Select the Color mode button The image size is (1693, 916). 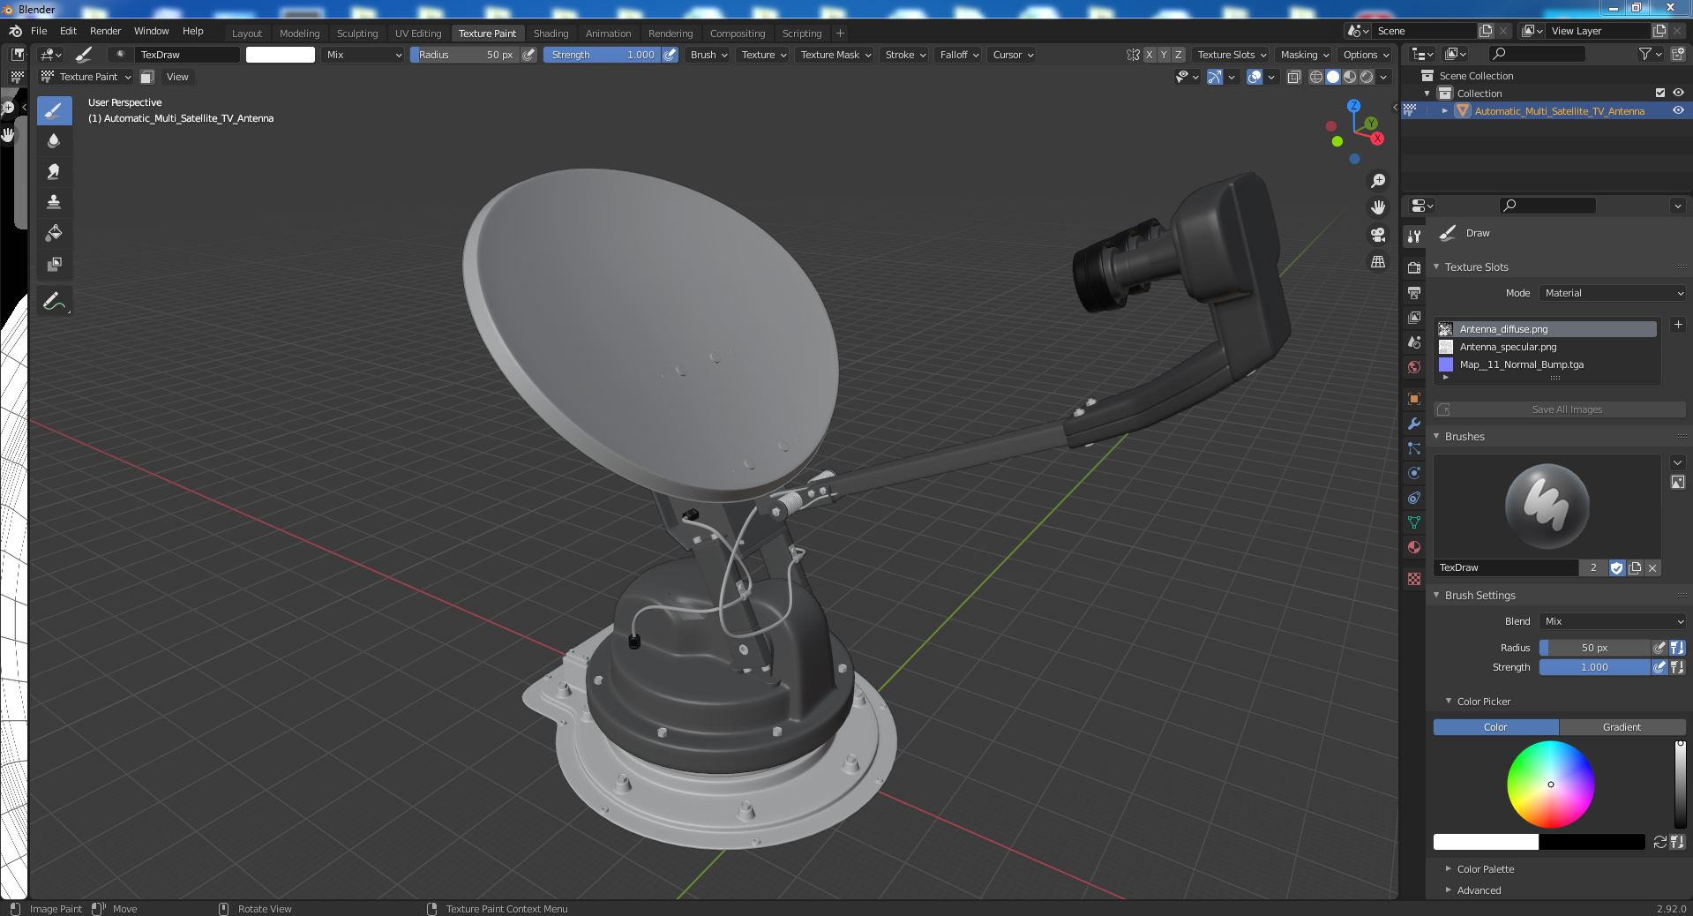tap(1495, 727)
